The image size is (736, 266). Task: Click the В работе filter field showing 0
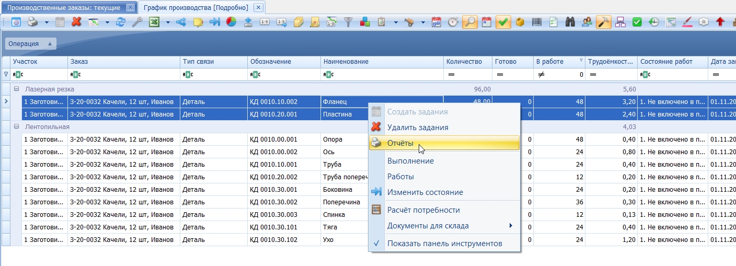click(559, 74)
